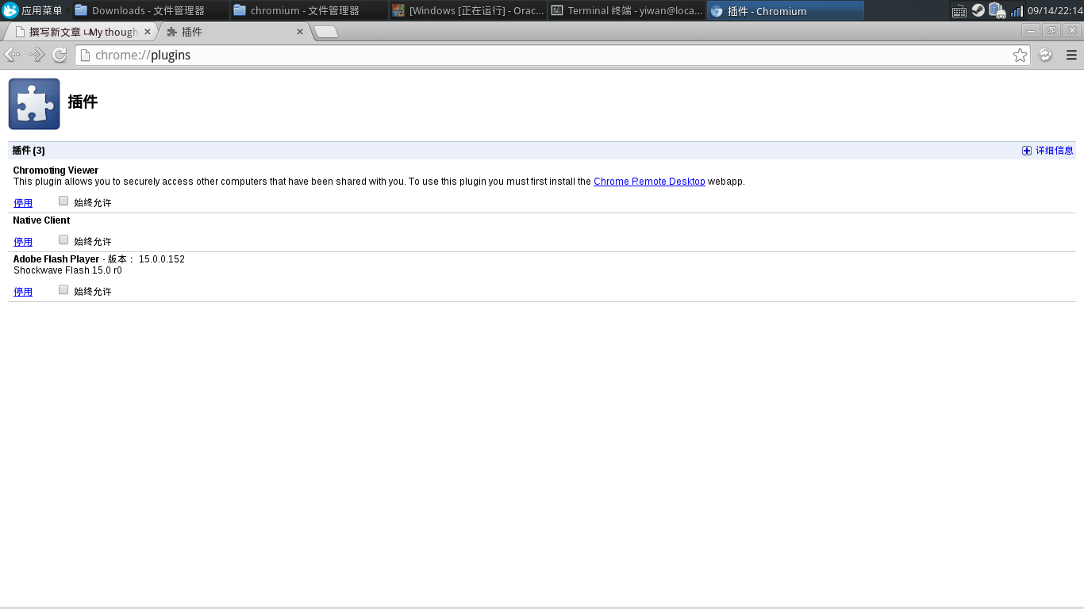The image size is (1084, 609).
Task: Switch to Downloads file manager in taskbar
Action: click(150, 10)
